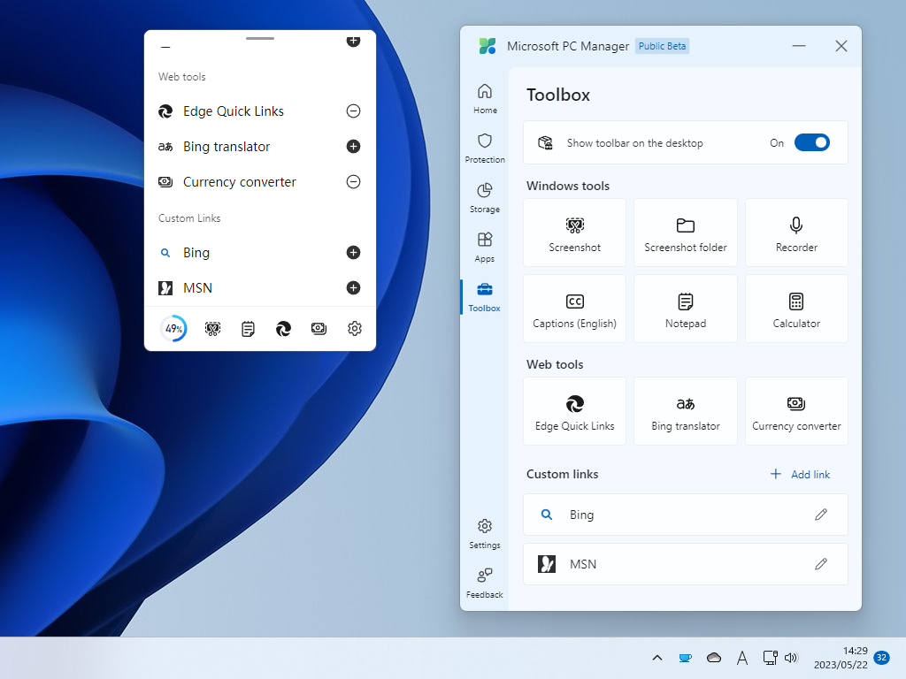Add Bing translator to the toolbar

click(353, 147)
